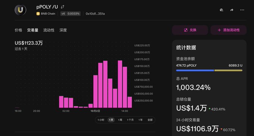Select the 1年 time range
This screenshot has height=136, width=254.
tap(140, 120)
